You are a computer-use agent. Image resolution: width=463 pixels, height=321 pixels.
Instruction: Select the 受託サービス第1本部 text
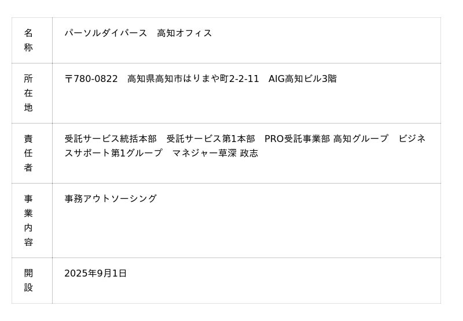[x=211, y=139]
